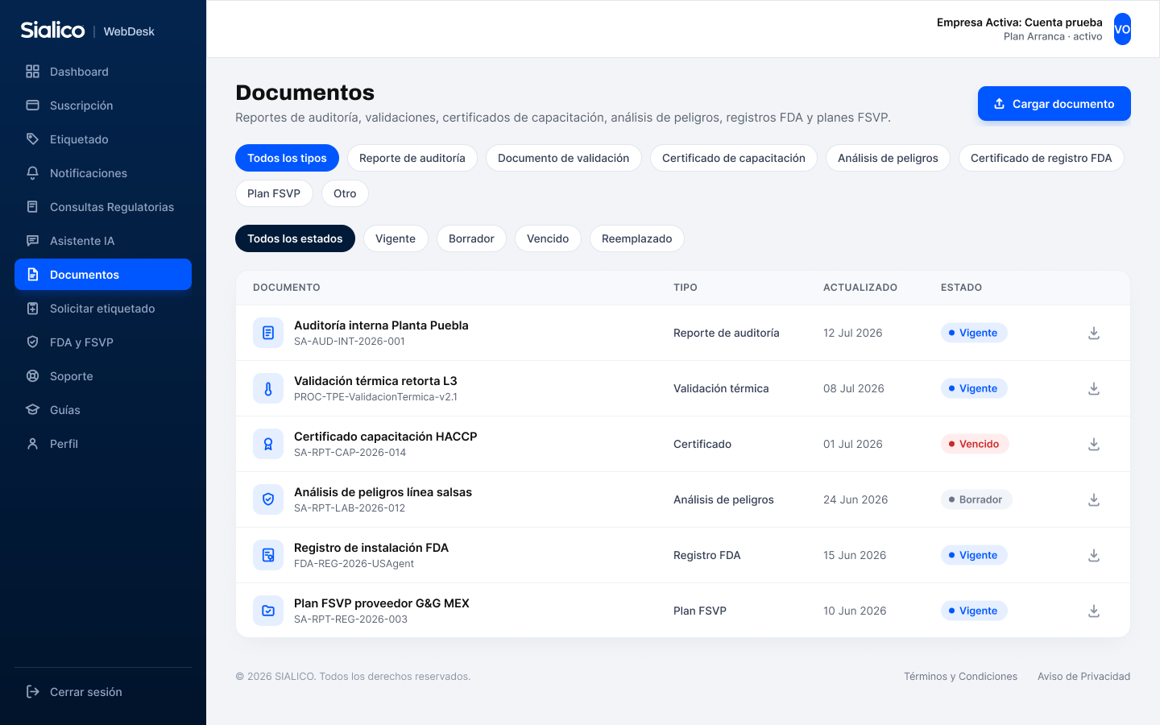Filter documents by Borrador status

(471, 238)
